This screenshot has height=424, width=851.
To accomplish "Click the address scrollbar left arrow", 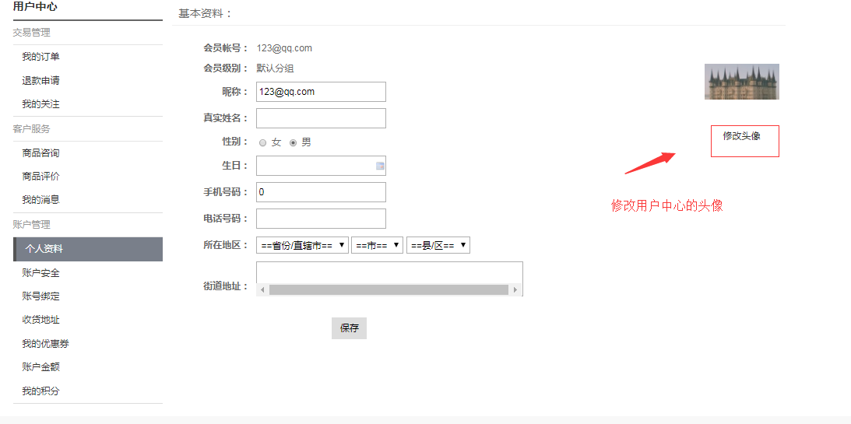I will tap(262, 290).
